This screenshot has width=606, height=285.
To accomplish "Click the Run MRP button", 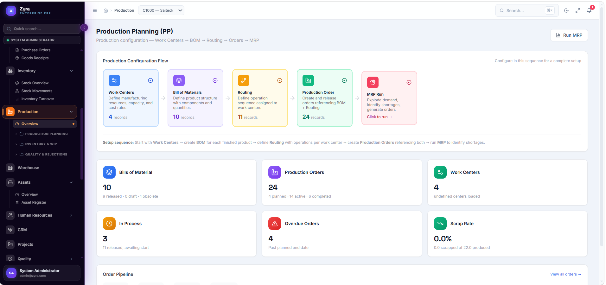I will tap(569, 35).
